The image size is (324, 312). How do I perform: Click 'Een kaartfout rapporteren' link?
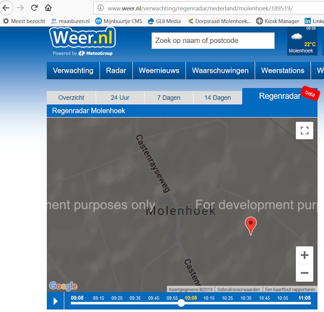290,289
